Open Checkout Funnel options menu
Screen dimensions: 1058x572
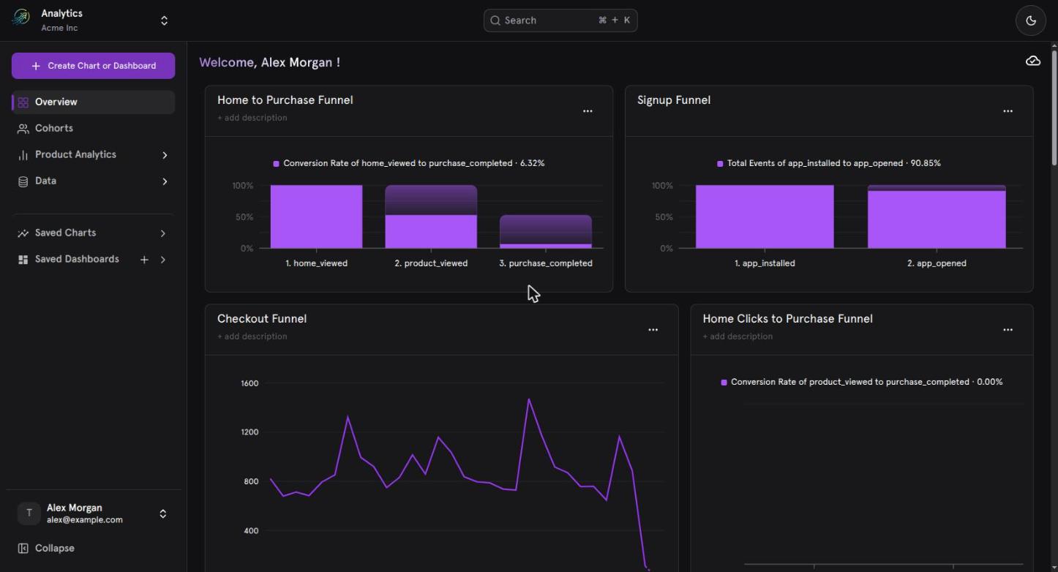click(x=653, y=330)
